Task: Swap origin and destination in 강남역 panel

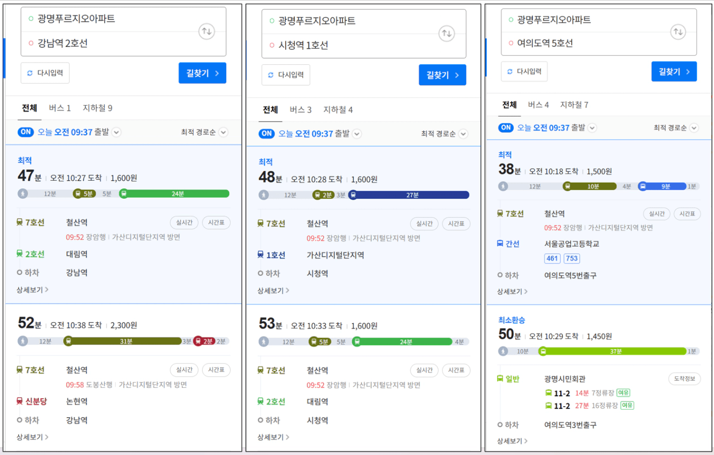Action: pos(206,31)
